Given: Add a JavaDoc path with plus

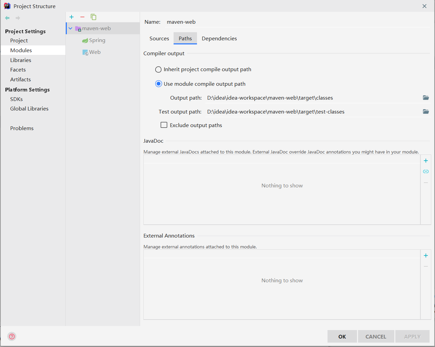Looking at the screenshot, I should (x=426, y=161).
